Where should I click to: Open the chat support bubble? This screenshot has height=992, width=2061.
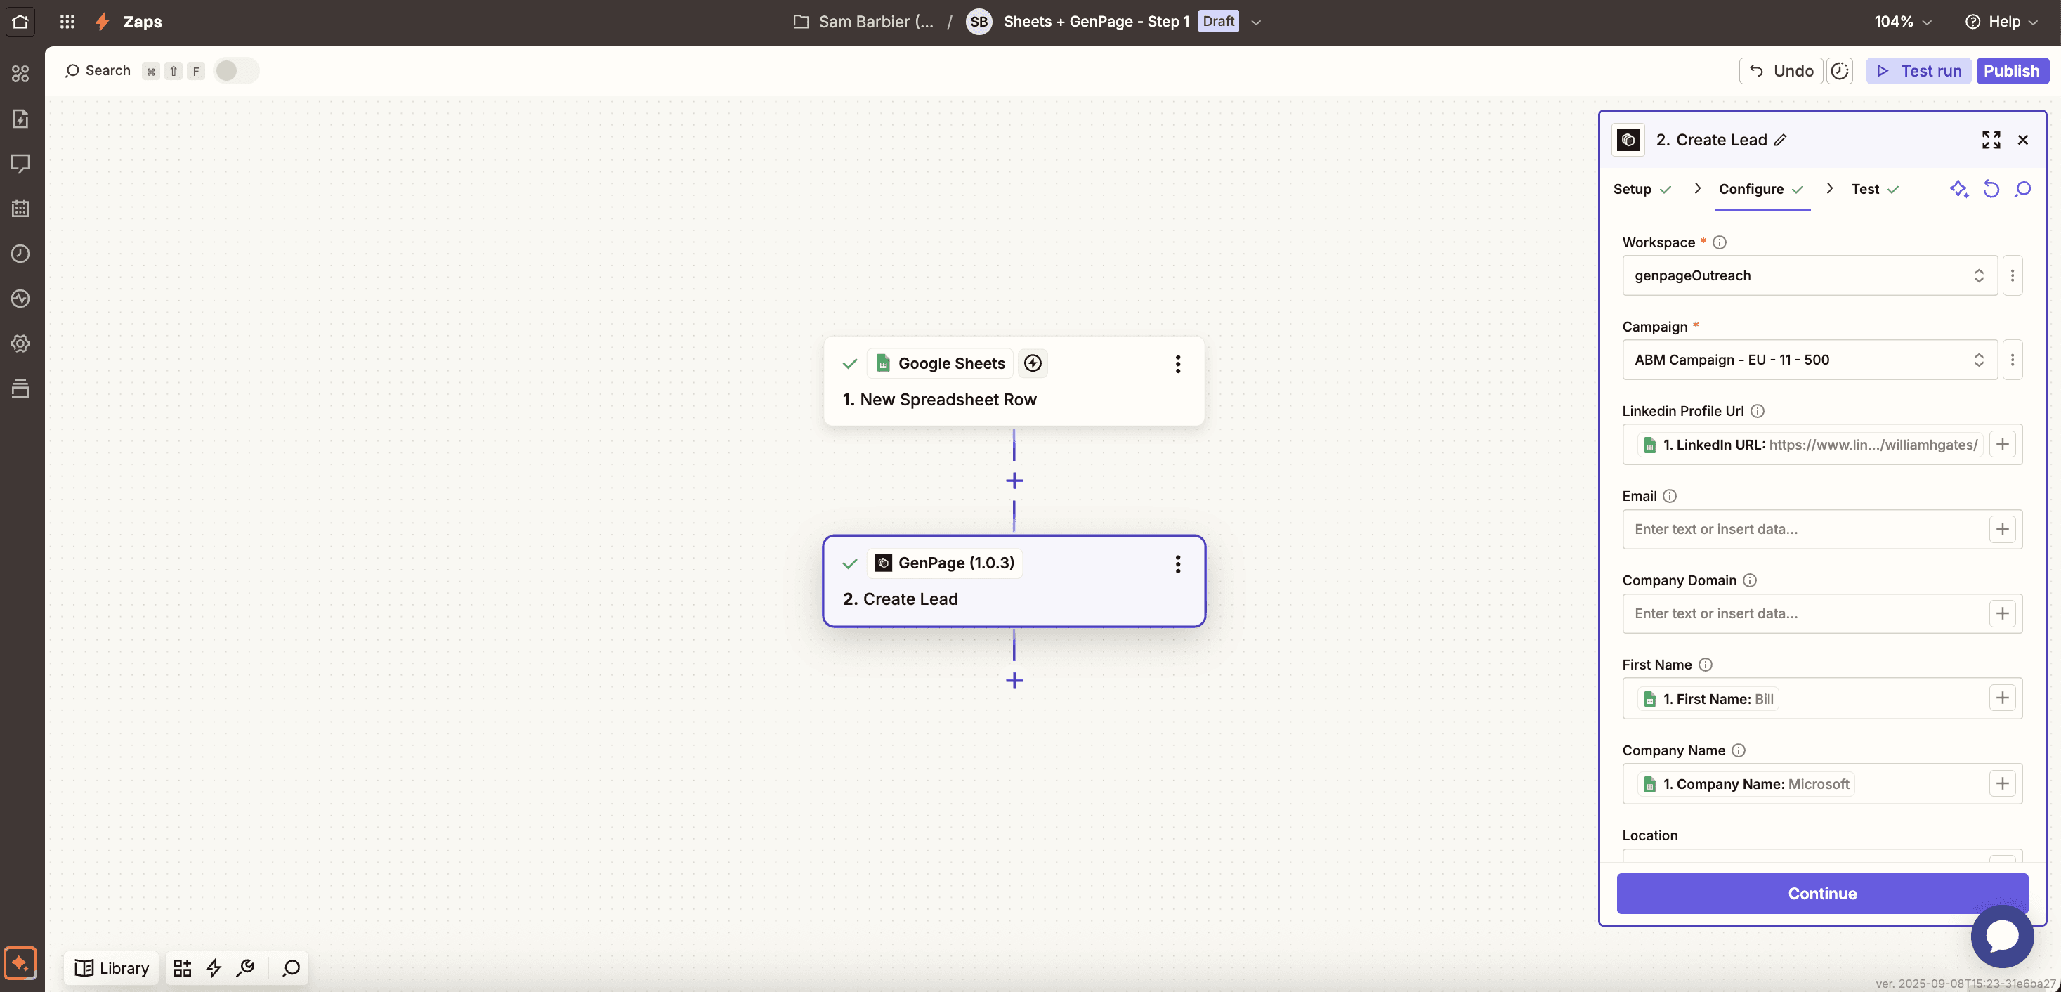[2002, 935]
